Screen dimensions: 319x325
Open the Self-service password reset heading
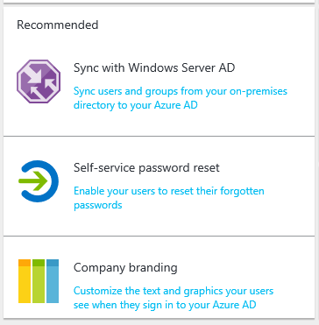[x=146, y=167]
